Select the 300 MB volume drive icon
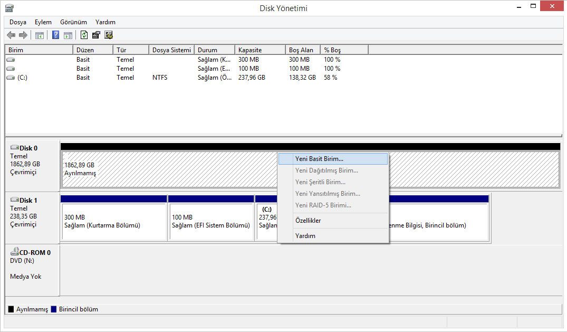The image size is (567, 332). coord(11,60)
